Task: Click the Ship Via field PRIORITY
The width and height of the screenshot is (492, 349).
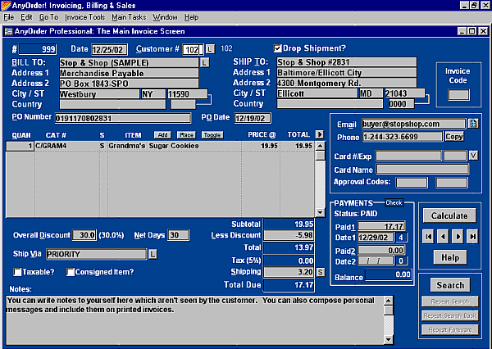Action: click(x=96, y=254)
